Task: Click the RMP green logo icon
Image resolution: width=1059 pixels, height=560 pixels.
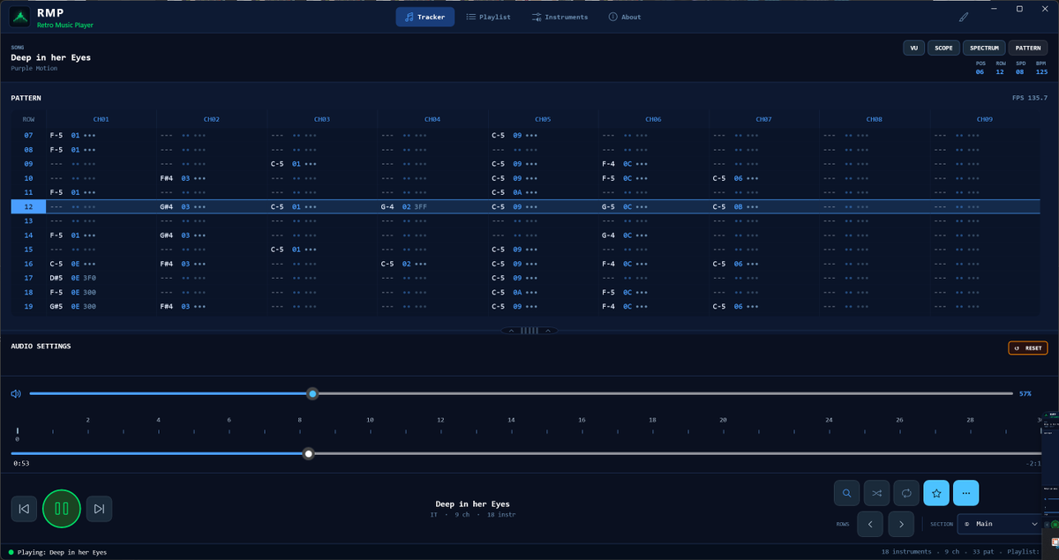Action: pyautogui.click(x=19, y=18)
